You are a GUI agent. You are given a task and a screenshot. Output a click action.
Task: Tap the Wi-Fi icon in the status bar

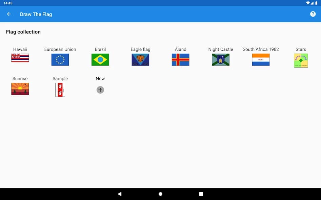[x=308, y=3]
